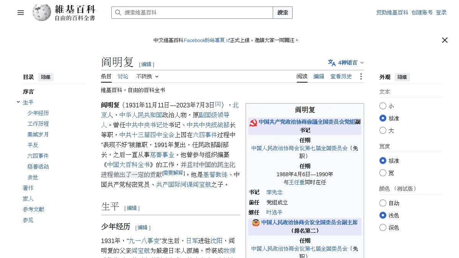459x258 pixels.
Task: Open the 查看历史 tab
Action: [341, 76]
